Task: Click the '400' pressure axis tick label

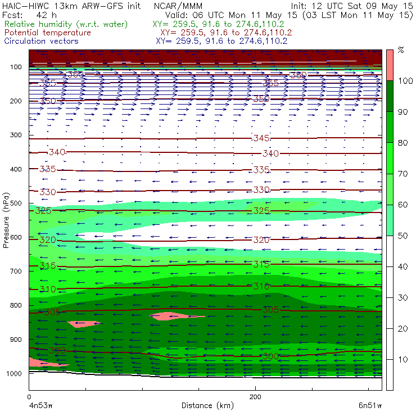Action: 16,169
